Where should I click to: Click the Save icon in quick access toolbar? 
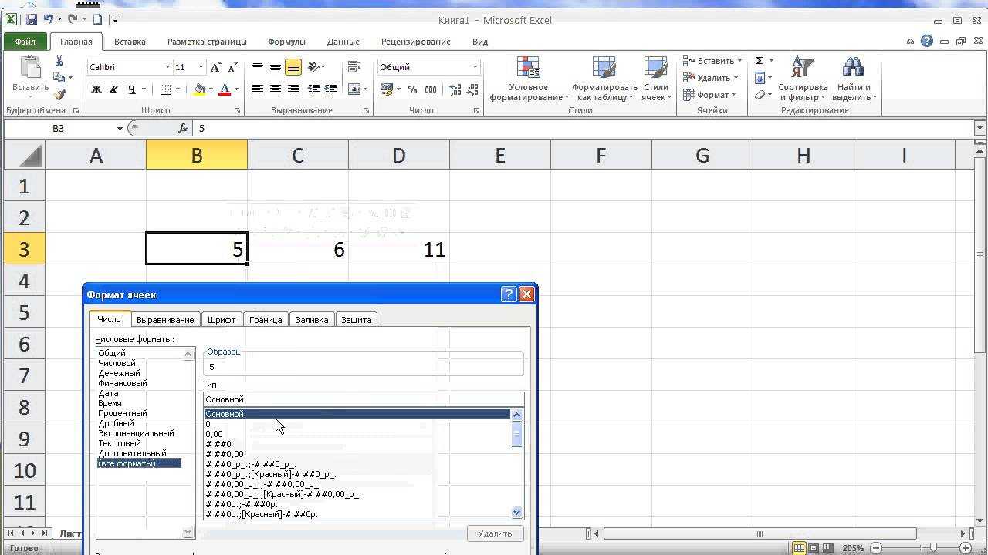coord(32,19)
